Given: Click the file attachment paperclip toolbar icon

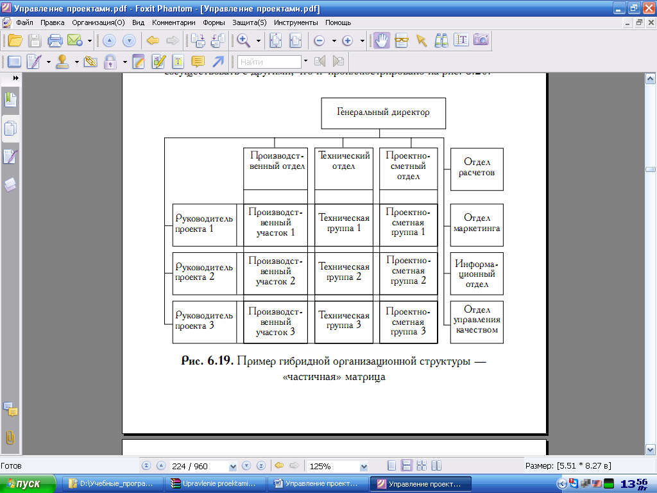Looking at the screenshot, I should click(90, 62).
